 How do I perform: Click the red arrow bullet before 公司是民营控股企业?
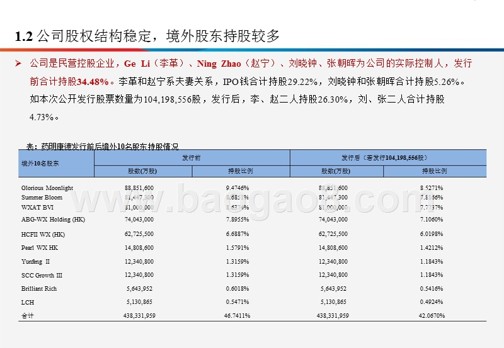click(x=18, y=63)
